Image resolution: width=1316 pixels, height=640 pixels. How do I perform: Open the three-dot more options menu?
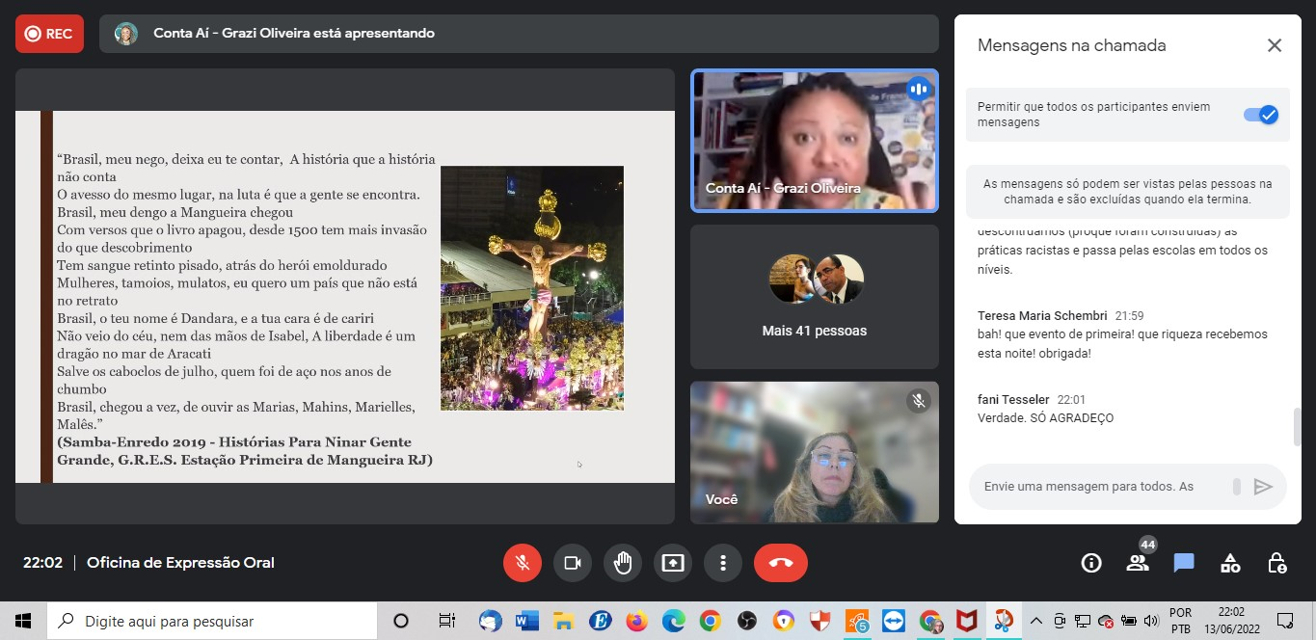[x=722, y=563]
